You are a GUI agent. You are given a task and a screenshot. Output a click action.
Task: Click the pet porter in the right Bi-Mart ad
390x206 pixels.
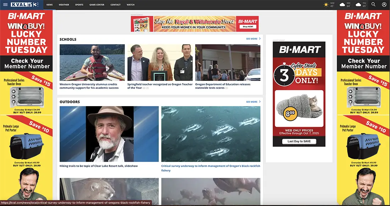pos(364,146)
